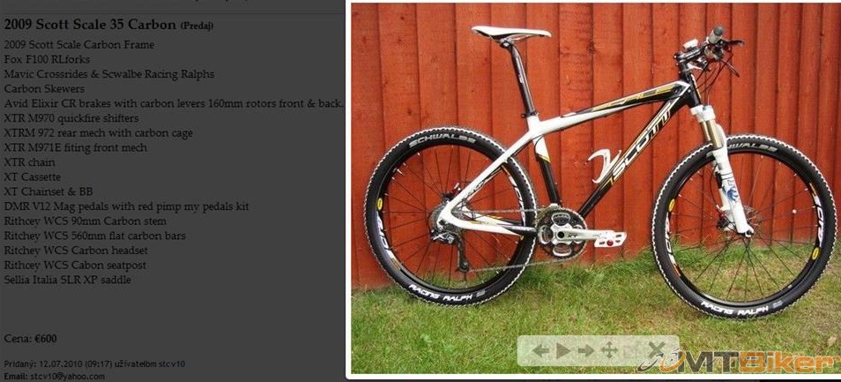This screenshot has height=382, width=841.
Task: Click the XTR M970 quickfire shifters line
Action: (x=71, y=118)
